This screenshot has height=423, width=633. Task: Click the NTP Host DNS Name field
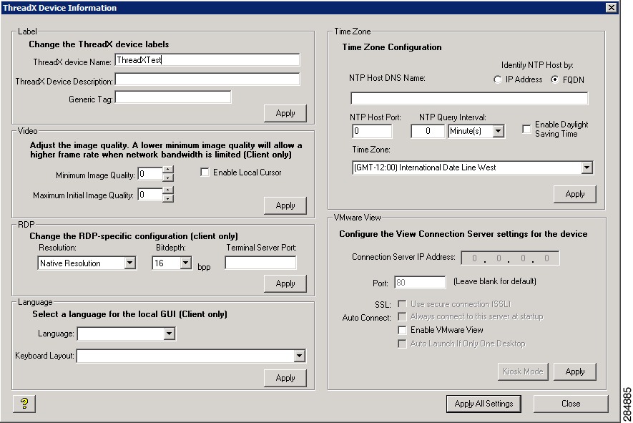point(469,98)
